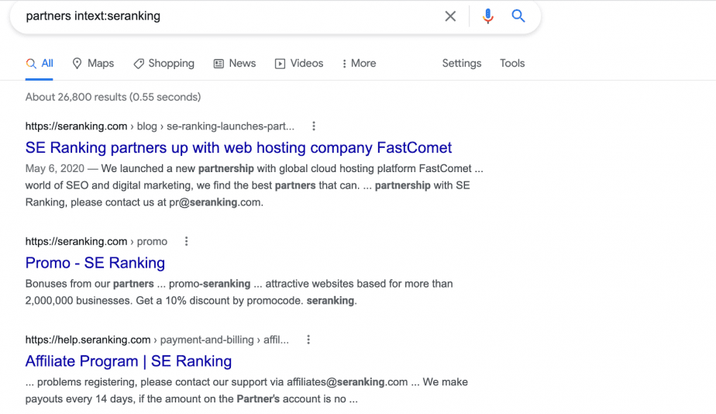
Task: Click the seranking.com blog breadcrumb URL
Action: click(160, 126)
